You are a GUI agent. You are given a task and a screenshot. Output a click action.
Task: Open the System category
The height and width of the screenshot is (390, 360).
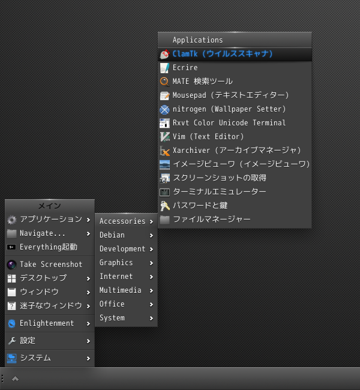(x=126, y=318)
